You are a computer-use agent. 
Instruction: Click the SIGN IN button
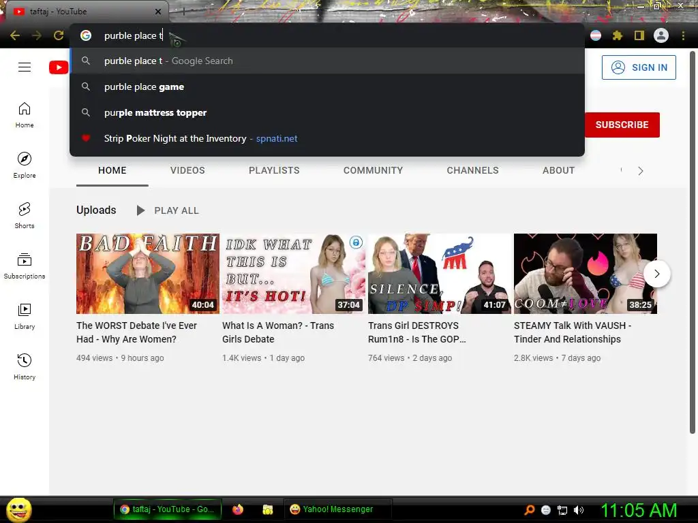point(639,67)
